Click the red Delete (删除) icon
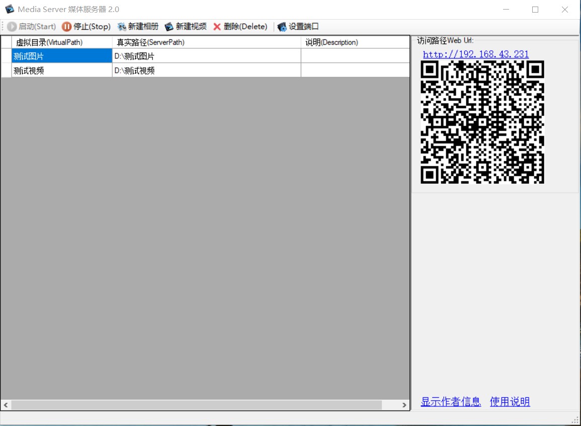 pos(217,27)
